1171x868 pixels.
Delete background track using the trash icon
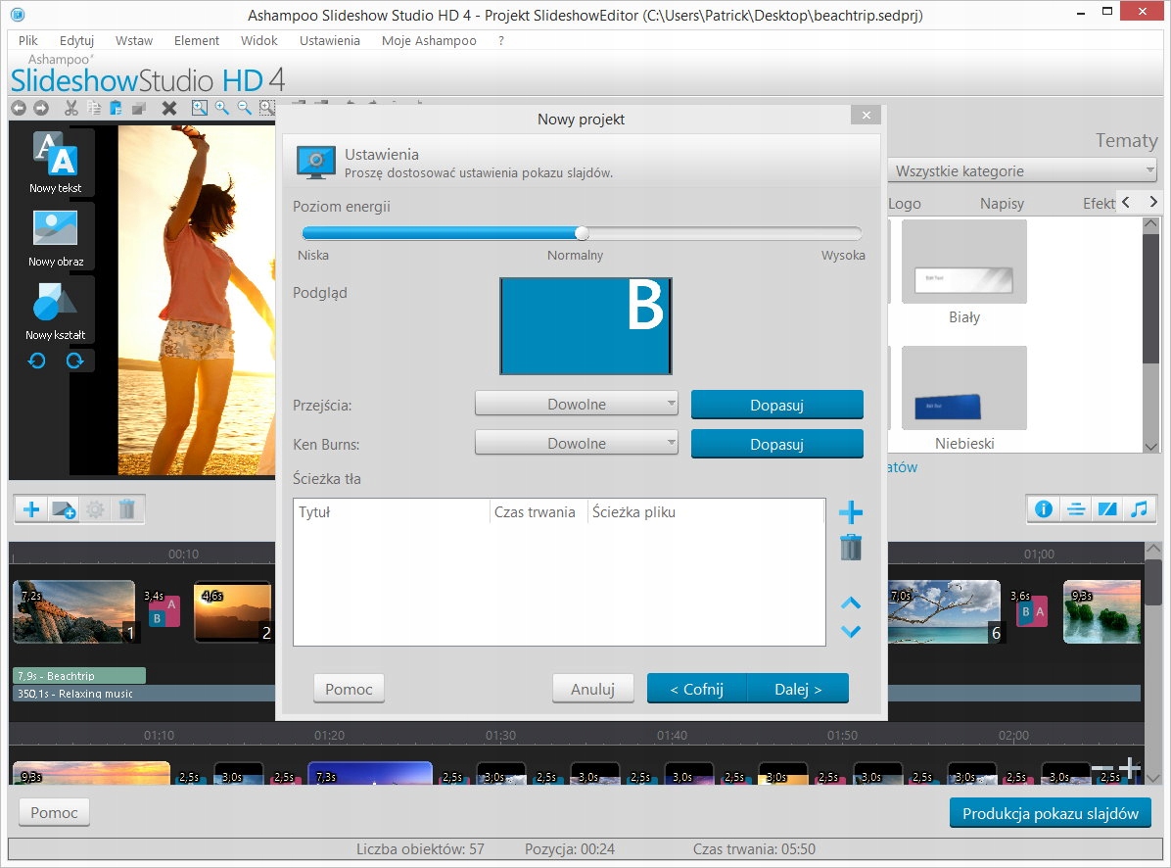click(x=851, y=547)
